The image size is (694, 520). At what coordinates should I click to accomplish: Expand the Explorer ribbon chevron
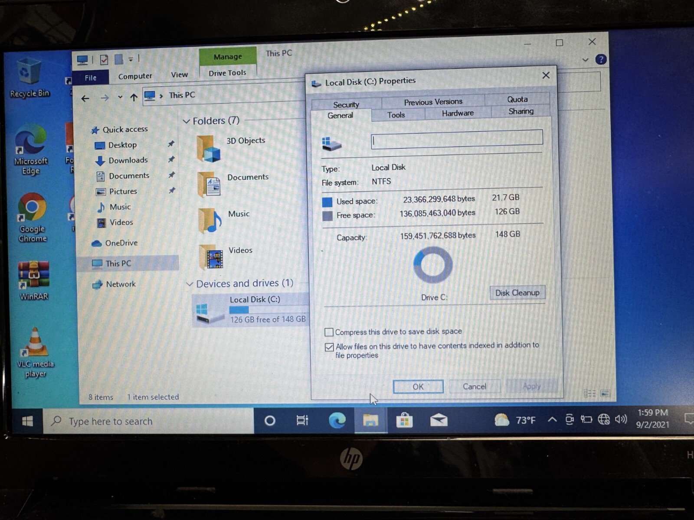click(585, 60)
